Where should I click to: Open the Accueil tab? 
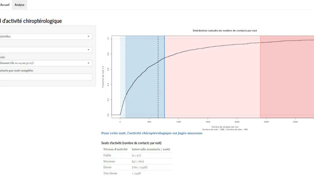pyautogui.click(x=5, y=5)
